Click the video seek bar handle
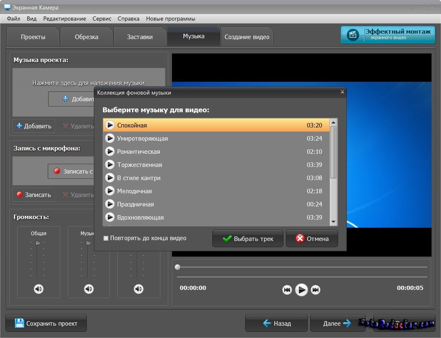 (x=177, y=267)
